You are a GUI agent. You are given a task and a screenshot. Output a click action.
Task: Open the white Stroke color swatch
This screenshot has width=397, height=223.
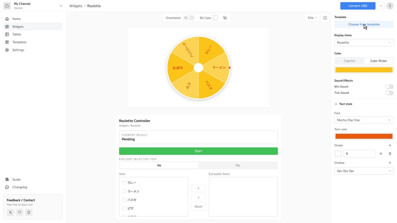click(338, 154)
